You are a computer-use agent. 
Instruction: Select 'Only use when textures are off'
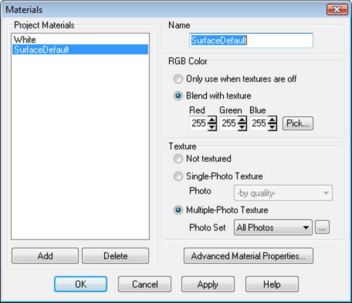(x=178, y=79)
